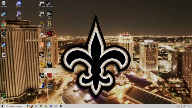
Task: Click the NVIDIA GeForce icon on the desktop
Action: (4, 96)
